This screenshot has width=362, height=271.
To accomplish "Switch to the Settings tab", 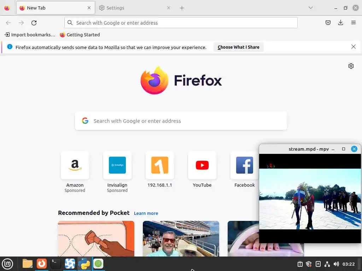I will pos(134,8).
